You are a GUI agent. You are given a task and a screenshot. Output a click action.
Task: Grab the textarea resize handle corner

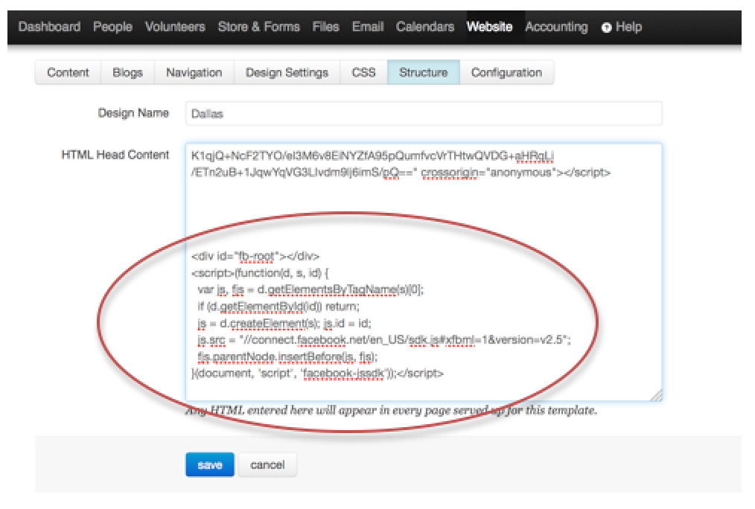tap(657, 395)
